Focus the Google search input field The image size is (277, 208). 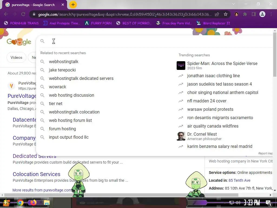(x=159, y=41)
